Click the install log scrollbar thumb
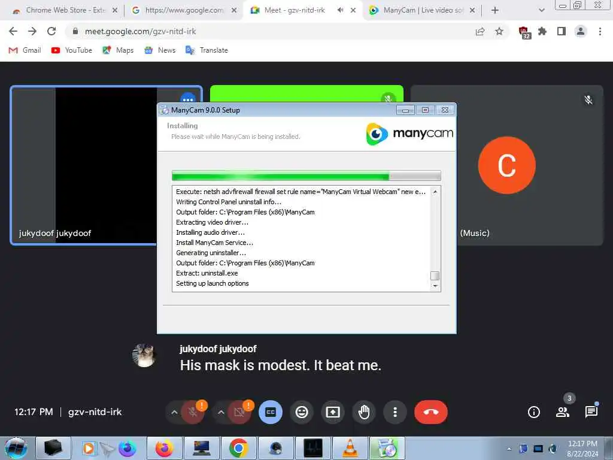 pyautogui.click(x=435, y=276)
